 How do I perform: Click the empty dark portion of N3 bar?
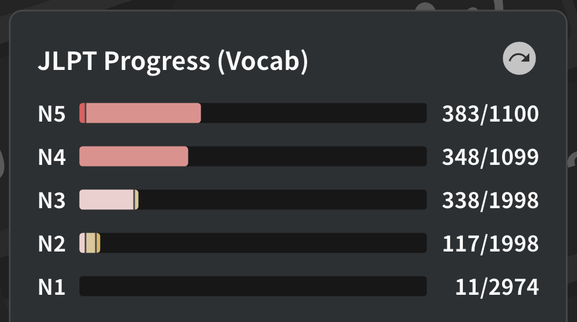(283, 200)
